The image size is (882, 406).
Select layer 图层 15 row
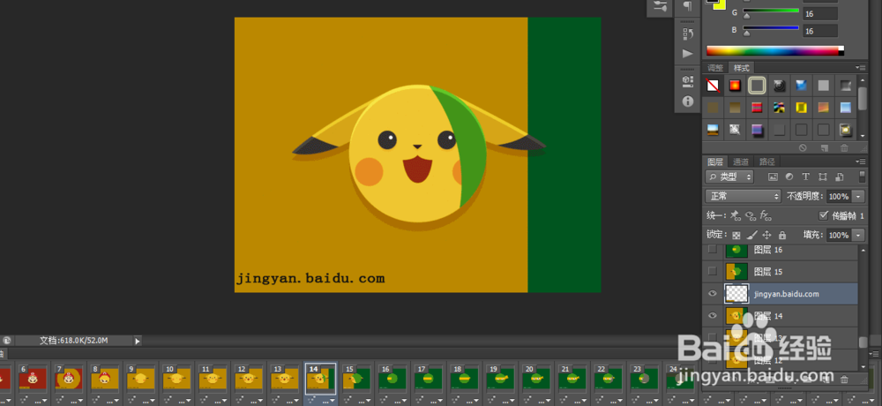tap(781, 272)
